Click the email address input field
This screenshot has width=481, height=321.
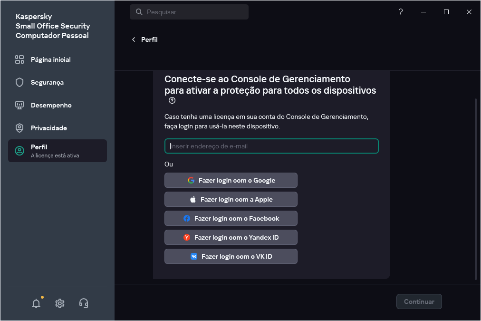click(x=271, y=146)
